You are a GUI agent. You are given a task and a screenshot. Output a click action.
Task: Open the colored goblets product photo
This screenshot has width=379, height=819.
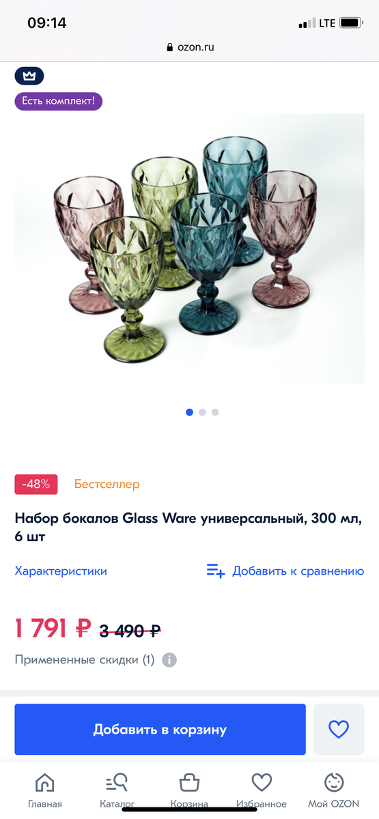click(190, 248)
